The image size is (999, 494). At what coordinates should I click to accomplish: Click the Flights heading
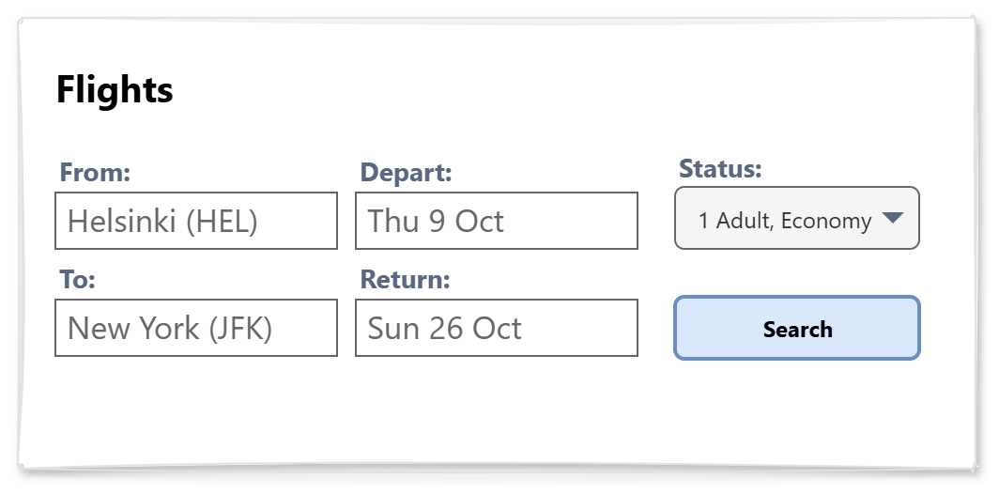coord(115,90)
